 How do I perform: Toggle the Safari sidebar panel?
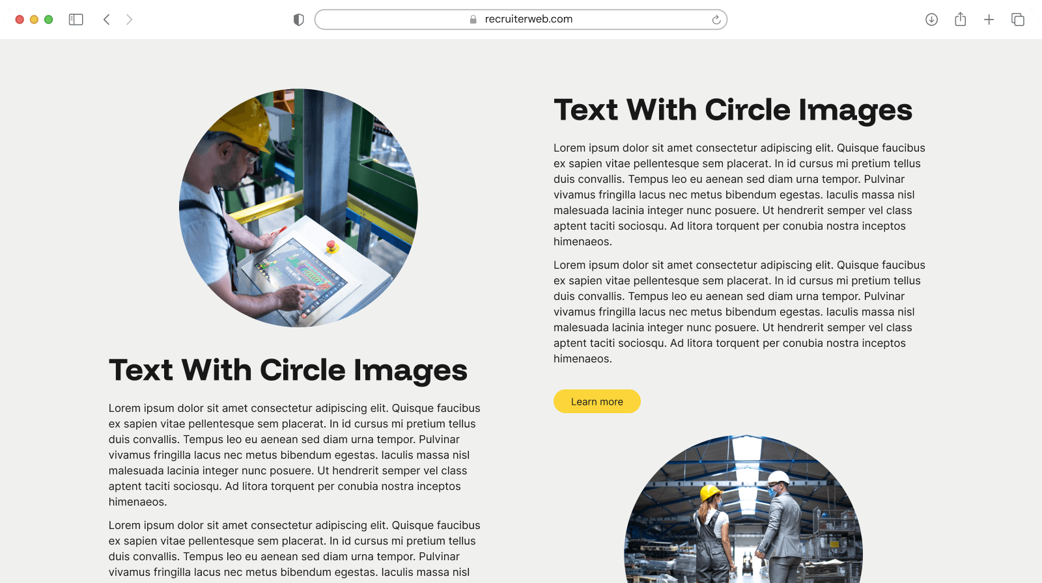[x=76, y=20]
